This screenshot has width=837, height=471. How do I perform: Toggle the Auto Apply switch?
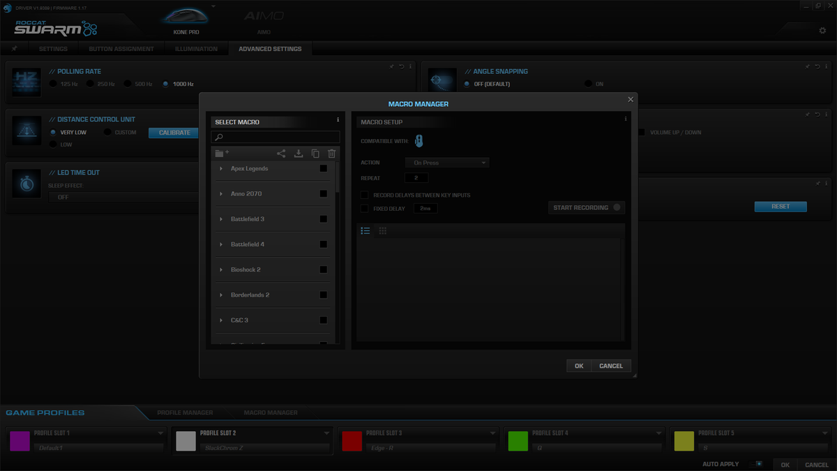755,464
